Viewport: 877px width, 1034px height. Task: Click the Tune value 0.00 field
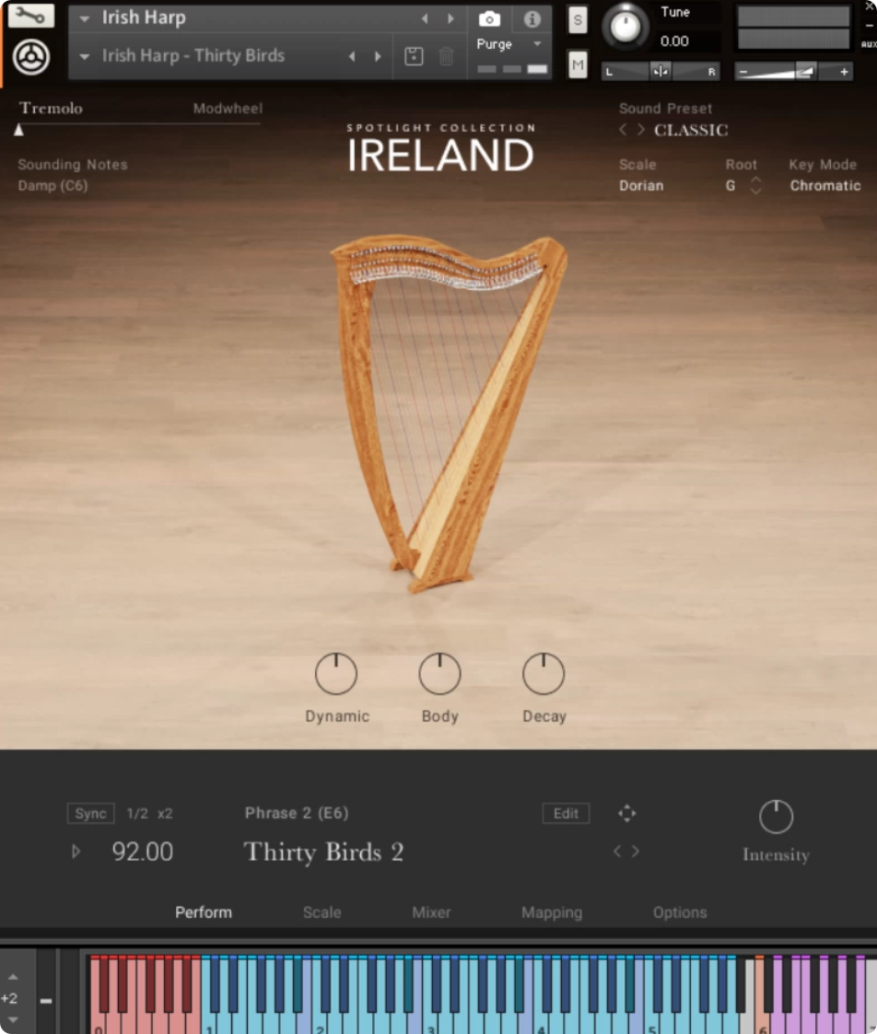tap(674, 41)
